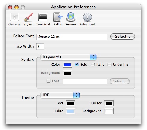Open the Terminal preferences icon
The width and height of the screenshot is (147, 130).
(43, 17)
